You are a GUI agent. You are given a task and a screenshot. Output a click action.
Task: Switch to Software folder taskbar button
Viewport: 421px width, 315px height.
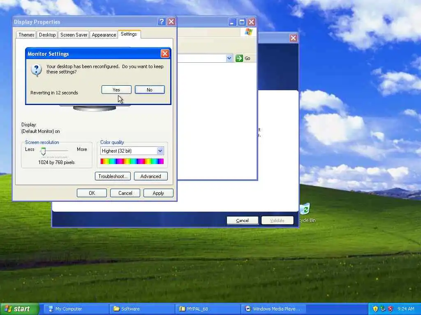(142, 309)
